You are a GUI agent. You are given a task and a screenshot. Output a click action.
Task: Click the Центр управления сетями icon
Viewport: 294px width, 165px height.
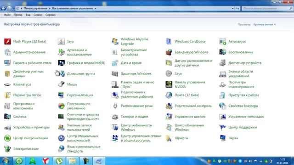[x=115, y=138]
